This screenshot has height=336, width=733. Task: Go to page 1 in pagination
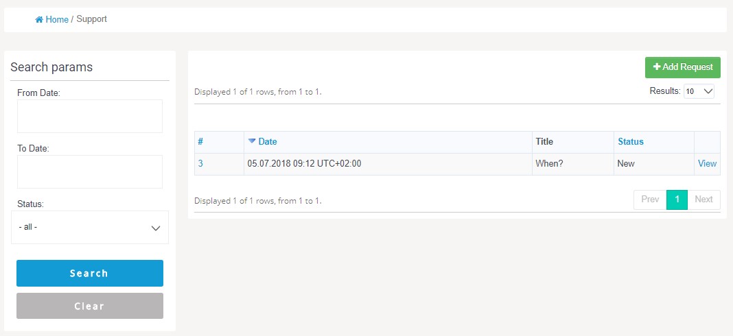click(677, 200)
